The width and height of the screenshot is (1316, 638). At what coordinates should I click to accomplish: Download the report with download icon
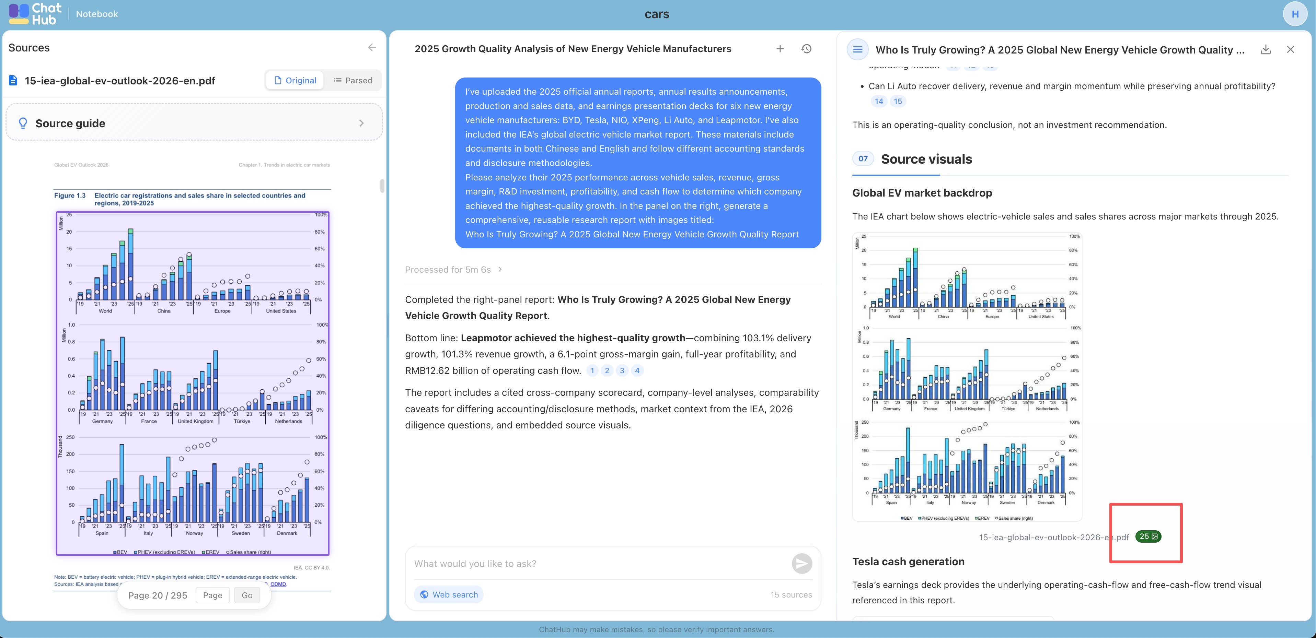1266,49
